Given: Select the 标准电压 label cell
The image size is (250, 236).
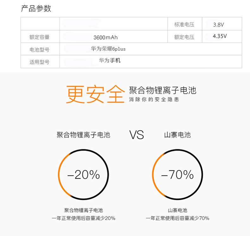Looking at the screenshot, I should coord(184,24).
